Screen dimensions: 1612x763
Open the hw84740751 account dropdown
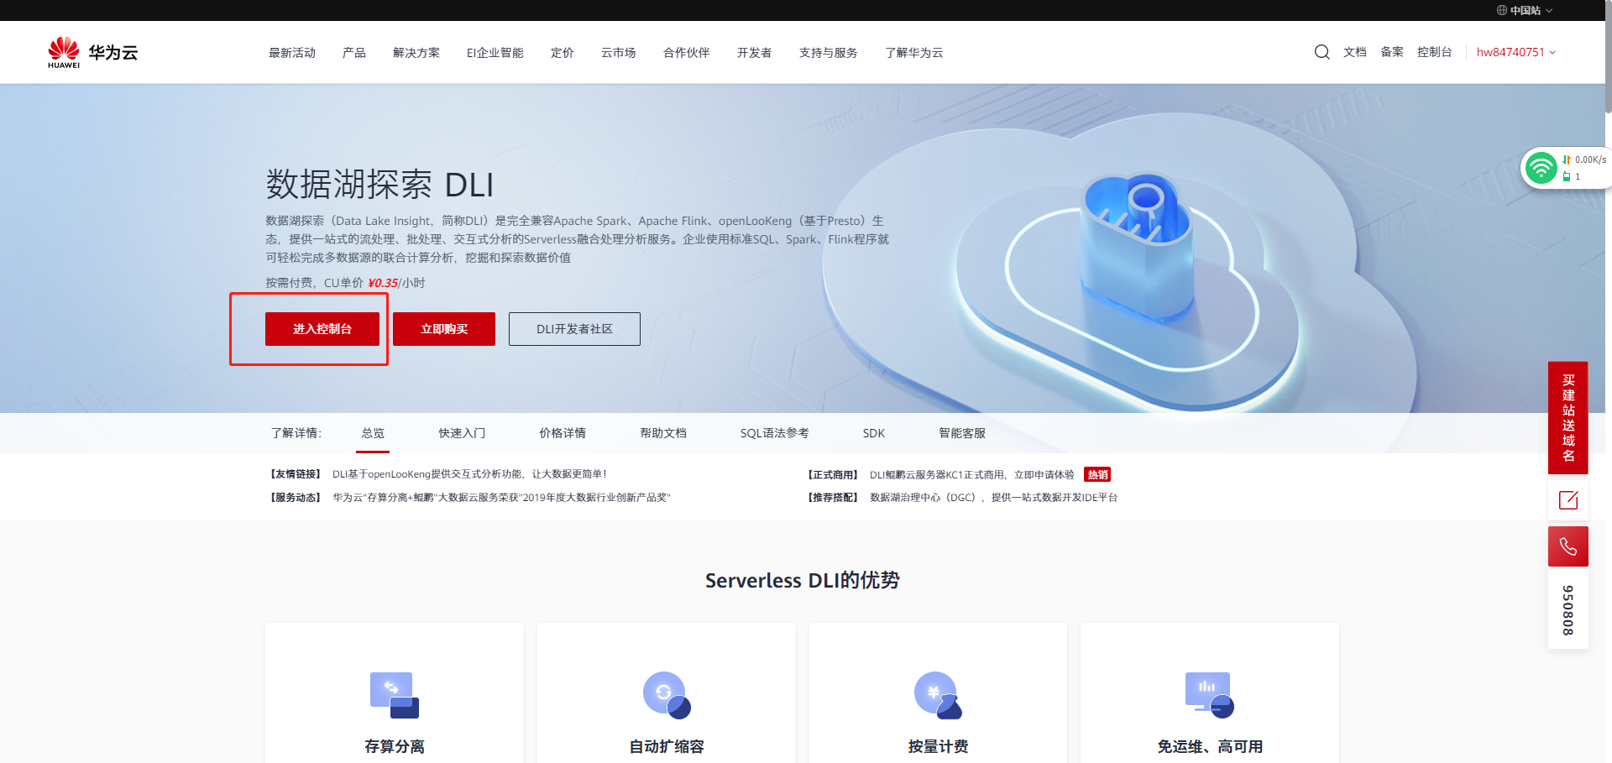click(x=1516, y=52)
